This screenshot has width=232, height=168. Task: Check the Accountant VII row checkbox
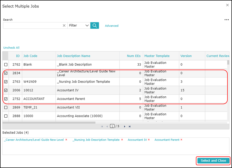[6, 107]
